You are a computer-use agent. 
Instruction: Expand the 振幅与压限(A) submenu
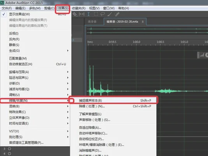(x=35, y=72)
